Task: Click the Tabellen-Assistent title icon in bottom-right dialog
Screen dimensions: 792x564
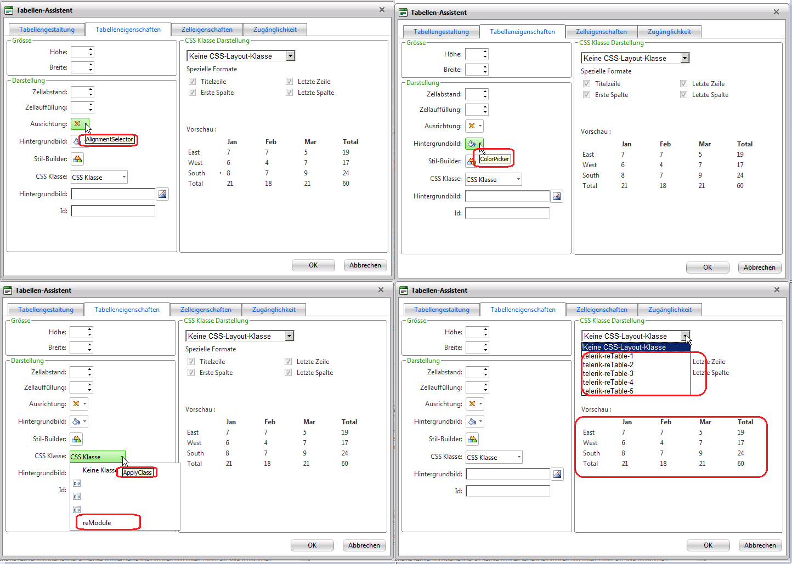Action: coord(404,290)
